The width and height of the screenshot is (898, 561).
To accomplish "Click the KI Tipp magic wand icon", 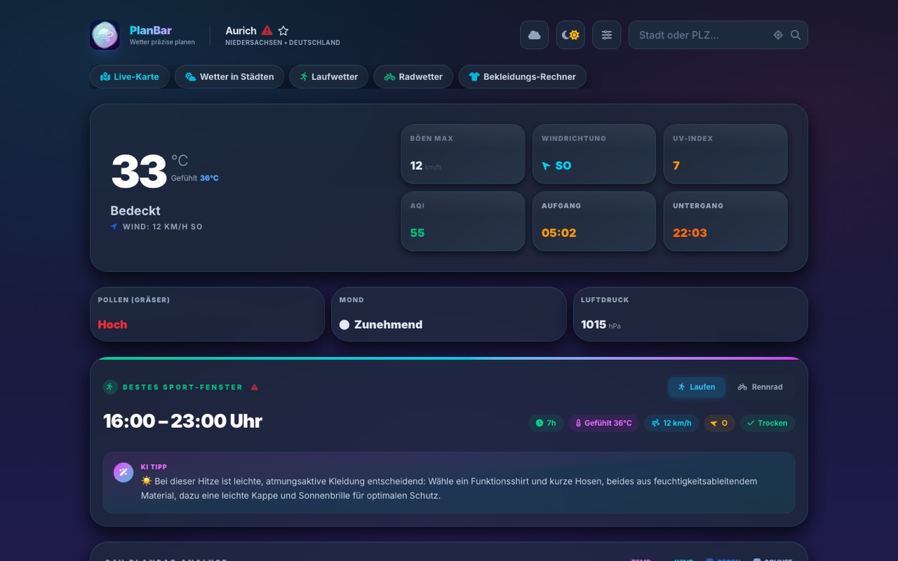I will (123, 473).
